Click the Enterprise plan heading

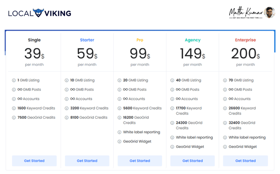[x=246, y=40]
